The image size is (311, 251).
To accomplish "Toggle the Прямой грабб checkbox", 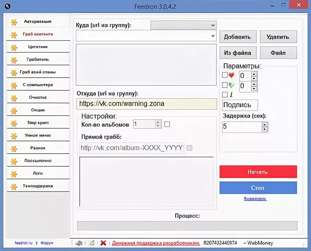I will point(189,148).
